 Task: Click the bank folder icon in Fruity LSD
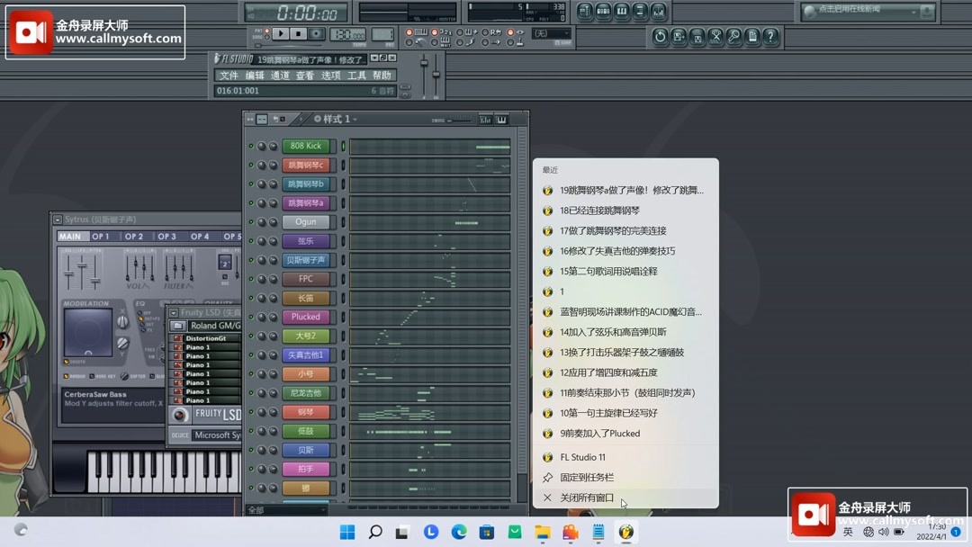[x=178, y=326]
